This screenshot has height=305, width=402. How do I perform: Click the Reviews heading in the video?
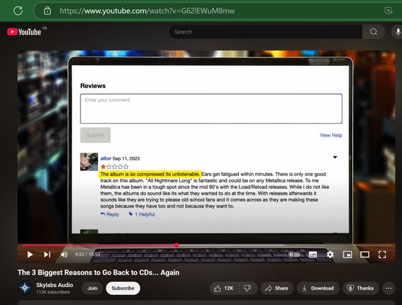[93, 86]
